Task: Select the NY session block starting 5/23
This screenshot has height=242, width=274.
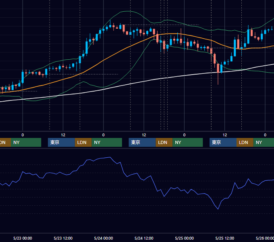Action: [107, 142]
